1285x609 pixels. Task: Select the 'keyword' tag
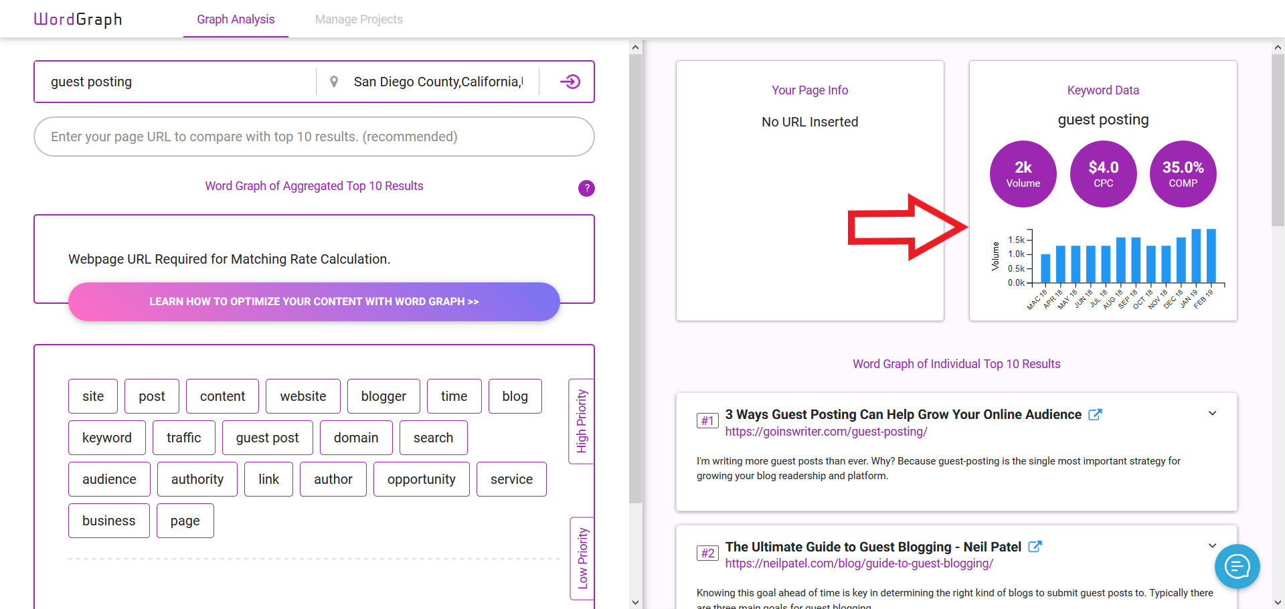pyautogui.click(x=107, y=438)
